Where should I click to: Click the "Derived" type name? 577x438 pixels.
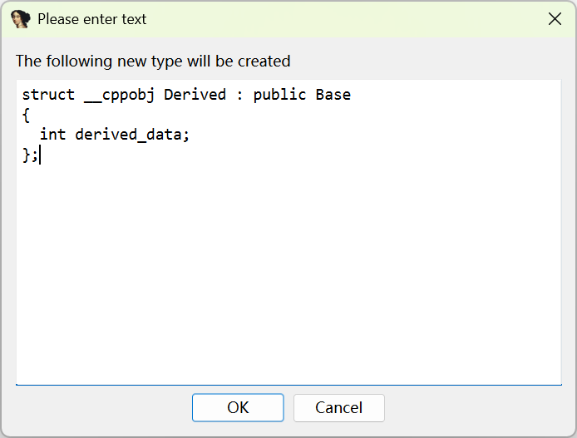[x=195, y=95]
